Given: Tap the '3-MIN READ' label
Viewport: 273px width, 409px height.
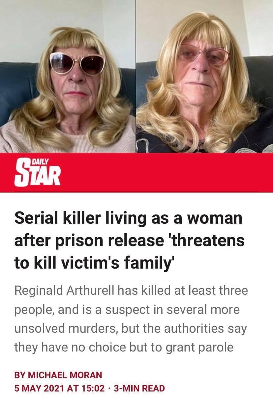Looking at the screenshot, I should [139, 388].
